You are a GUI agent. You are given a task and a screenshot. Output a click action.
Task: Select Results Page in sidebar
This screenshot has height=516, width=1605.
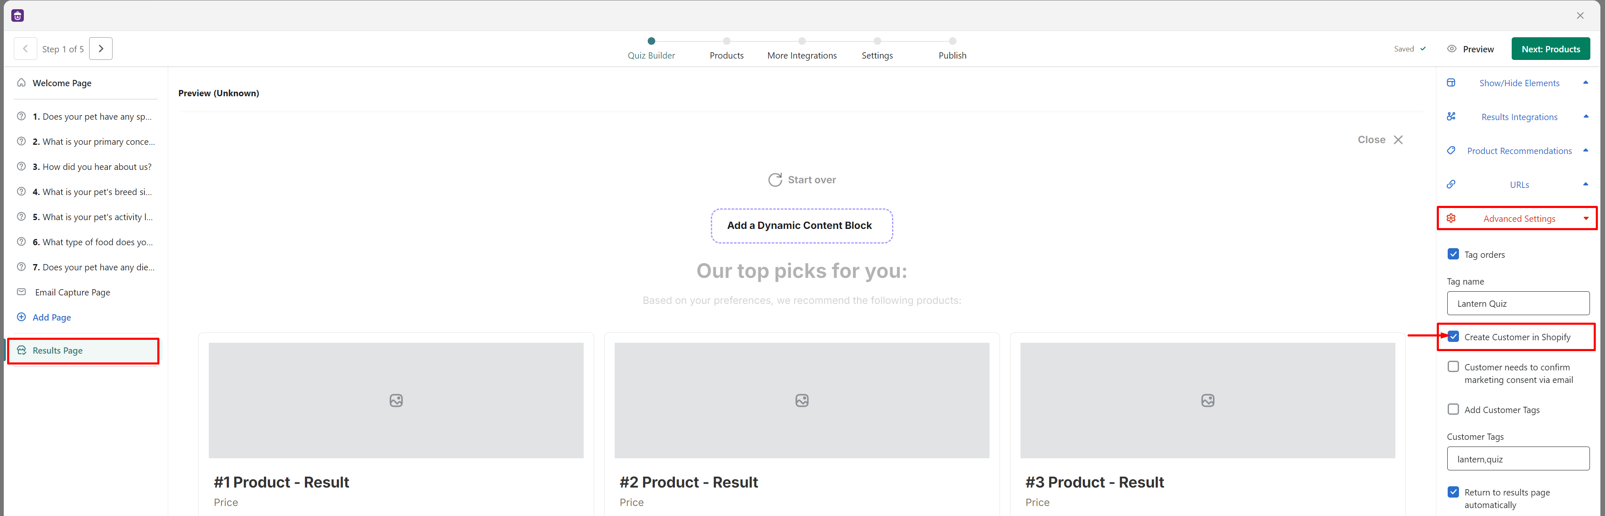[84, 350]
